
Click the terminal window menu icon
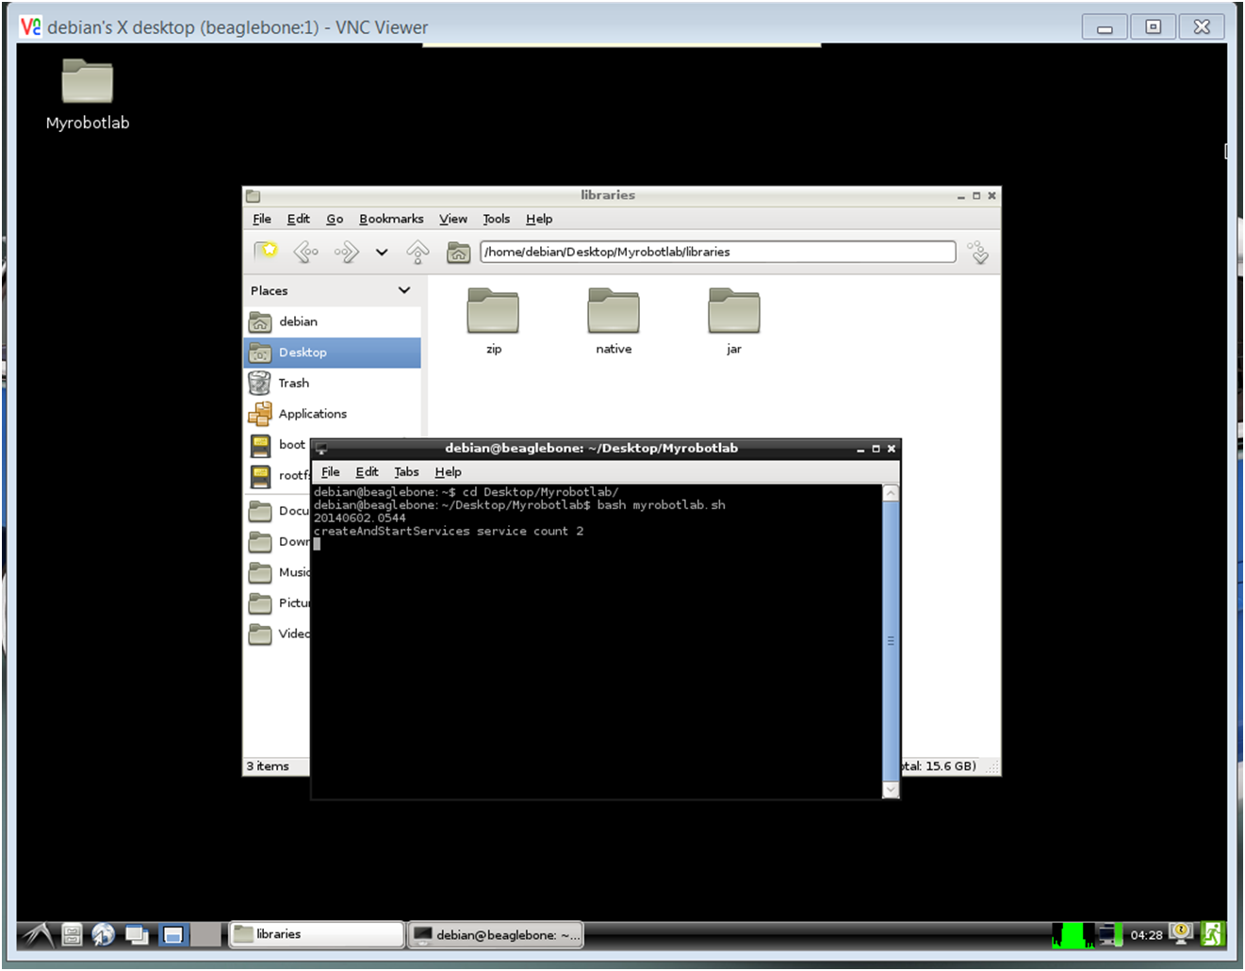(320, 449)
